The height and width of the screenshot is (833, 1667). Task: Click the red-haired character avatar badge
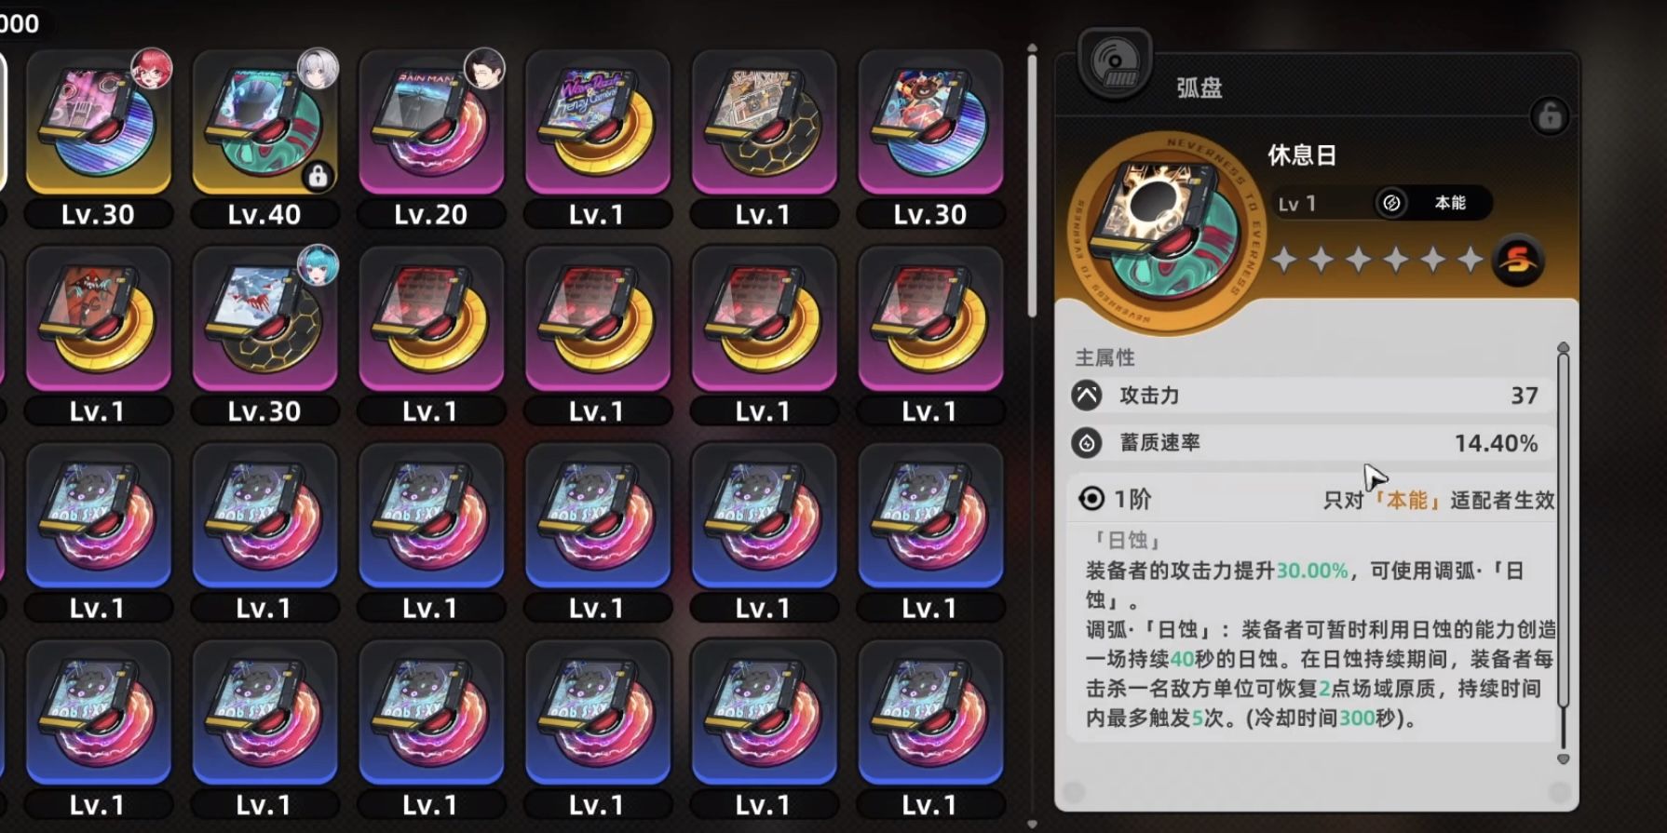pos(152,69)
